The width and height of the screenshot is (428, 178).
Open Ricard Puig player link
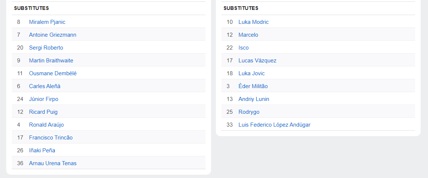(43, 112)
